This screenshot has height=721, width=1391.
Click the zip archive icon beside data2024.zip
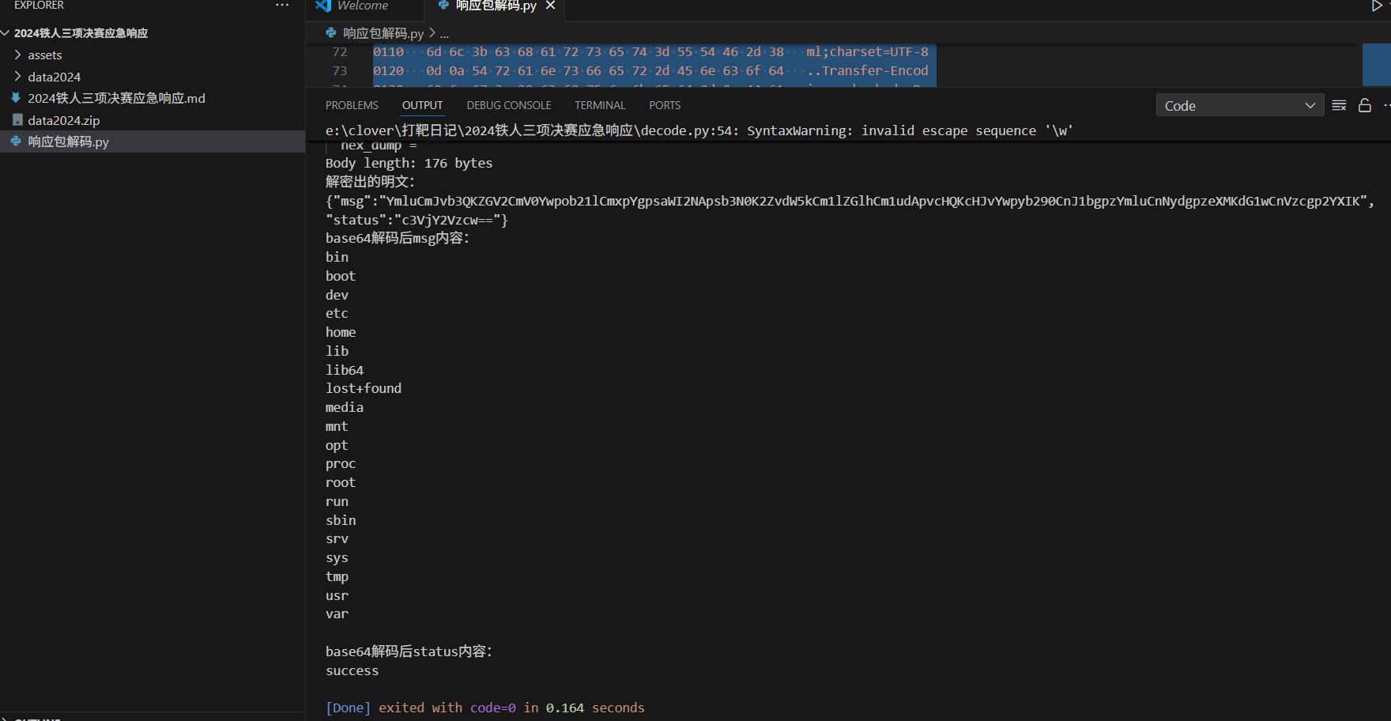[x=17, y=120]
